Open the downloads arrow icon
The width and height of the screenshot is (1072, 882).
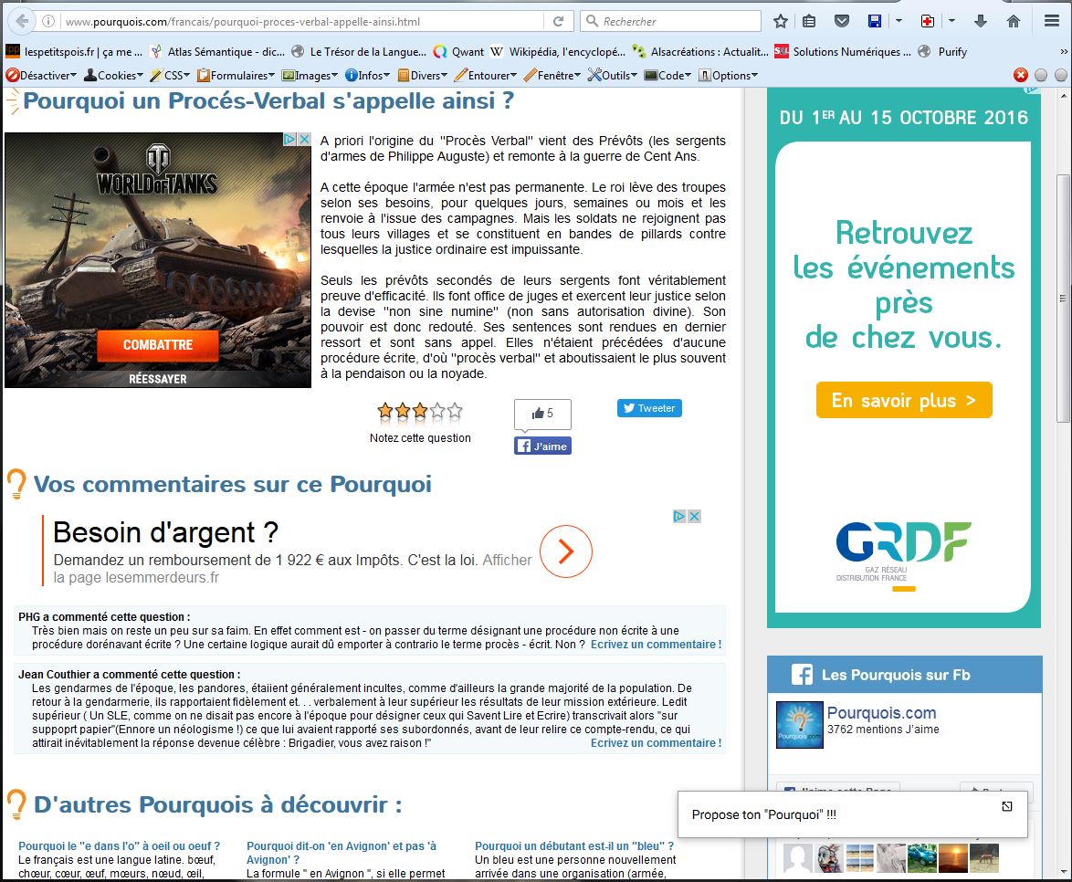tap(982, 21)
